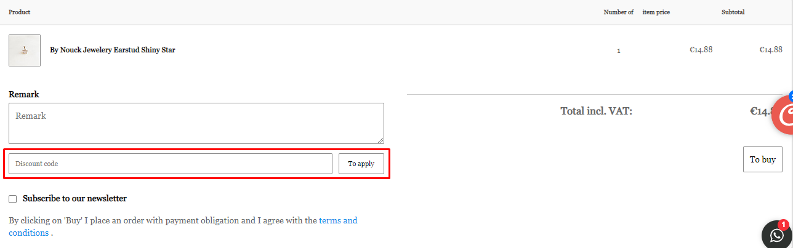Click the Subtotal column header
The image size is (793, 248).
[733, 12]
